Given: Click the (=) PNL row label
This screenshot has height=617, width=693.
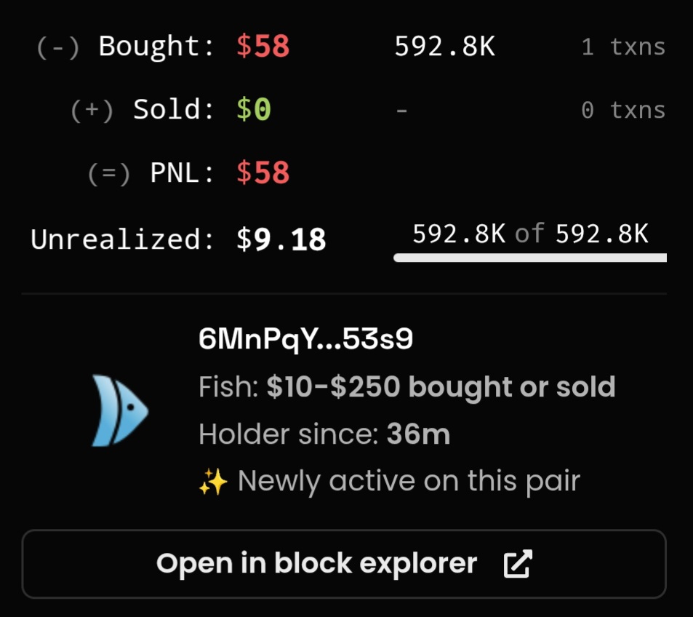Looking at the screenshot, I should pos(151,173).
